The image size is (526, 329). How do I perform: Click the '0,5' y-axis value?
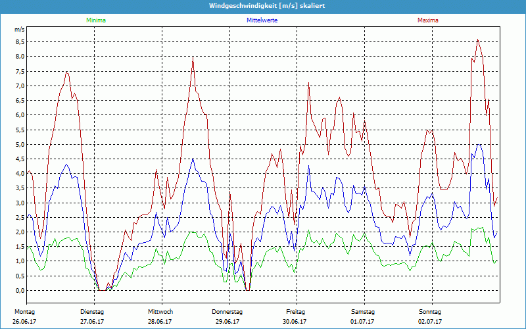click(x=20, y=276)
